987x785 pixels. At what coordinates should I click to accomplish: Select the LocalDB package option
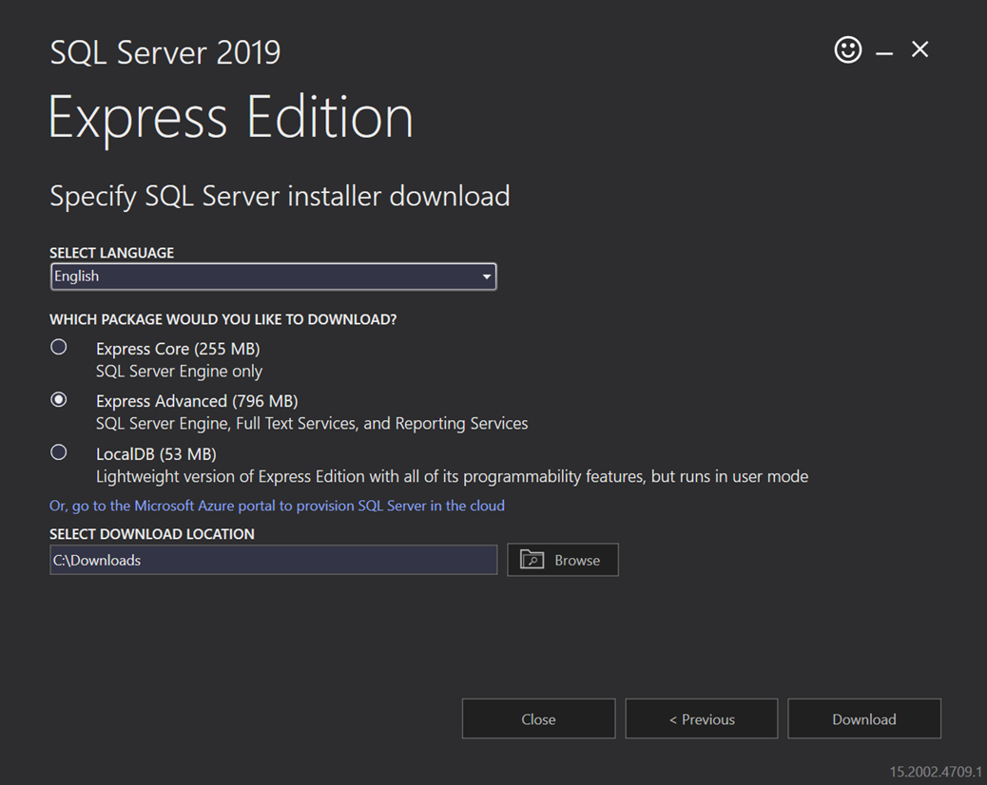coord(58,452)
